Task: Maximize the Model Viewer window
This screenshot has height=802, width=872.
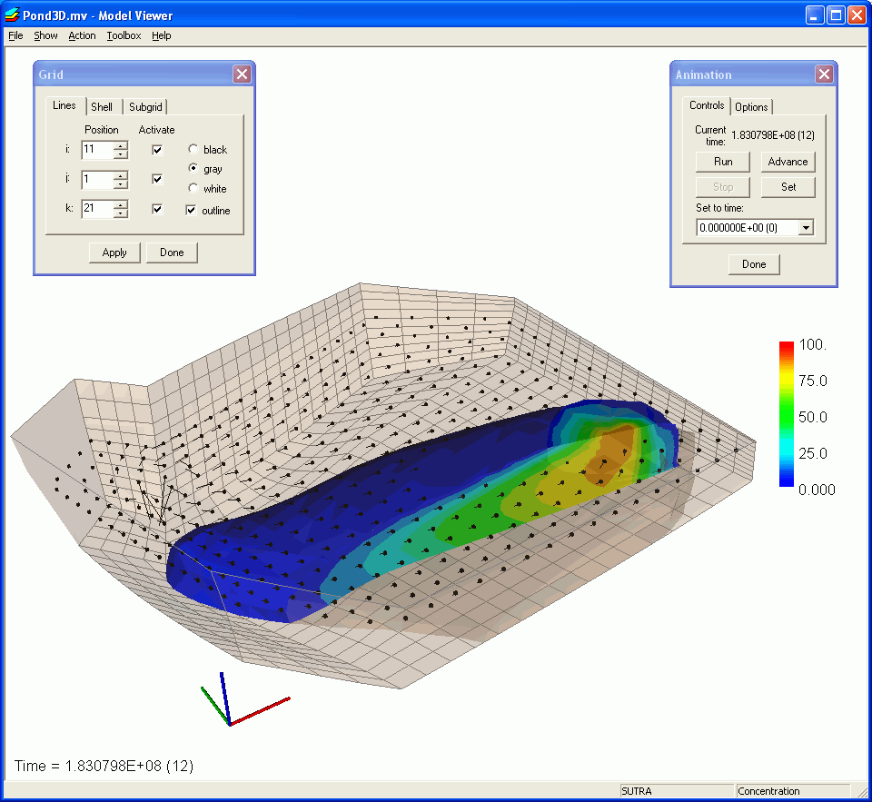Action: click(836, 15)
